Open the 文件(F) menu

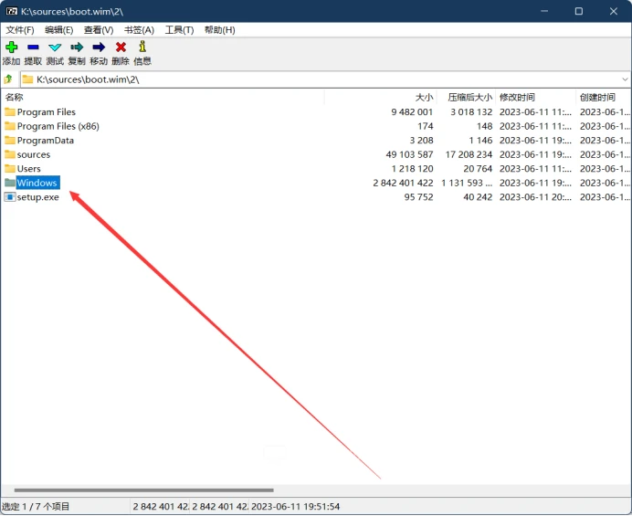(x=20, y=30)
